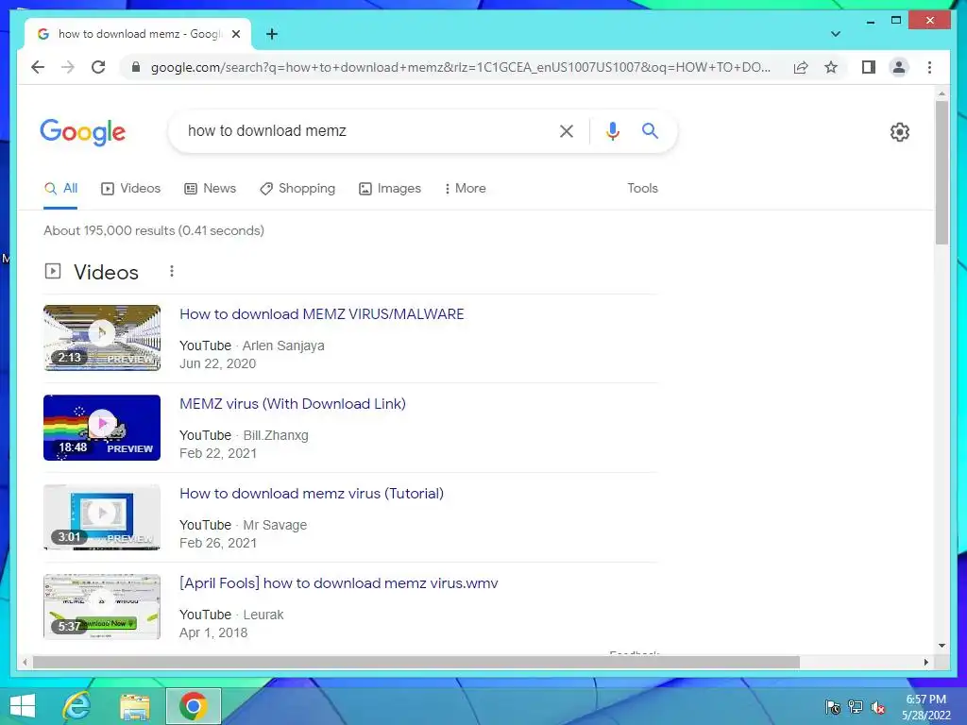Launch Internet Explorer from taskbar
The width and height of the screenshot is (967, 725).
pyautogui.click(x=77, y=706)
